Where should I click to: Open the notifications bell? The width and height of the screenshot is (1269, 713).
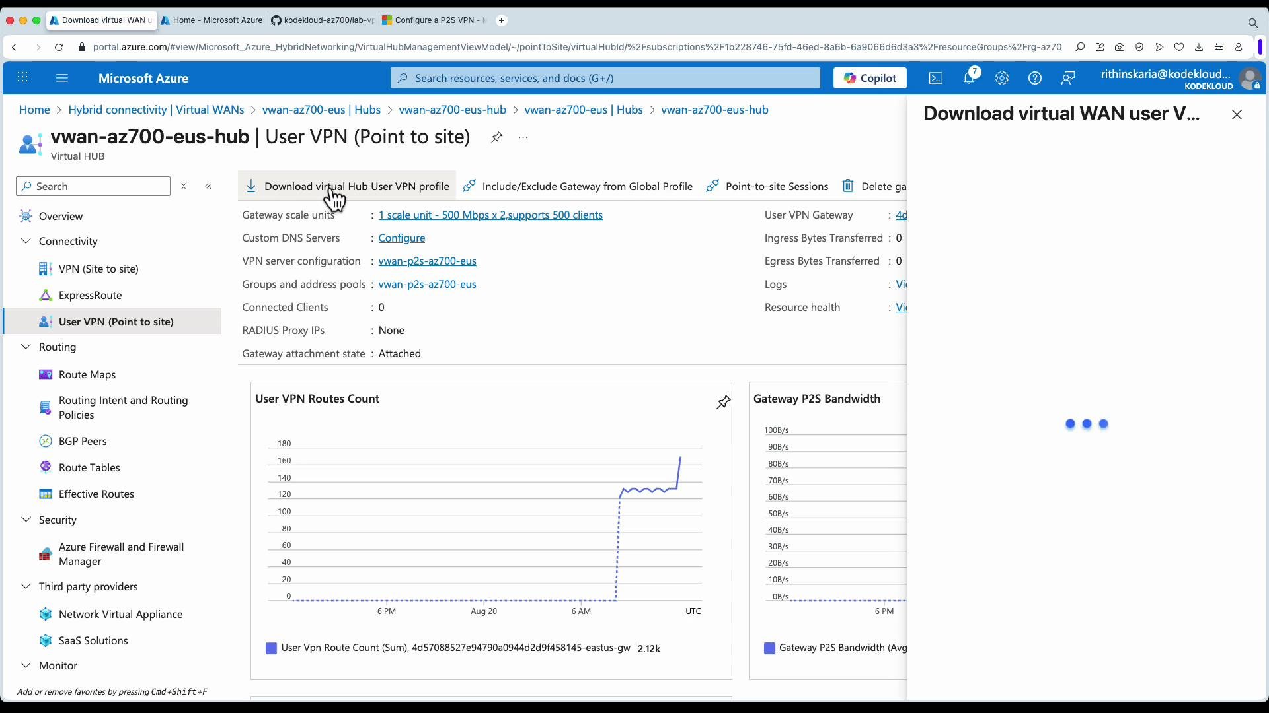coord(969,78)
